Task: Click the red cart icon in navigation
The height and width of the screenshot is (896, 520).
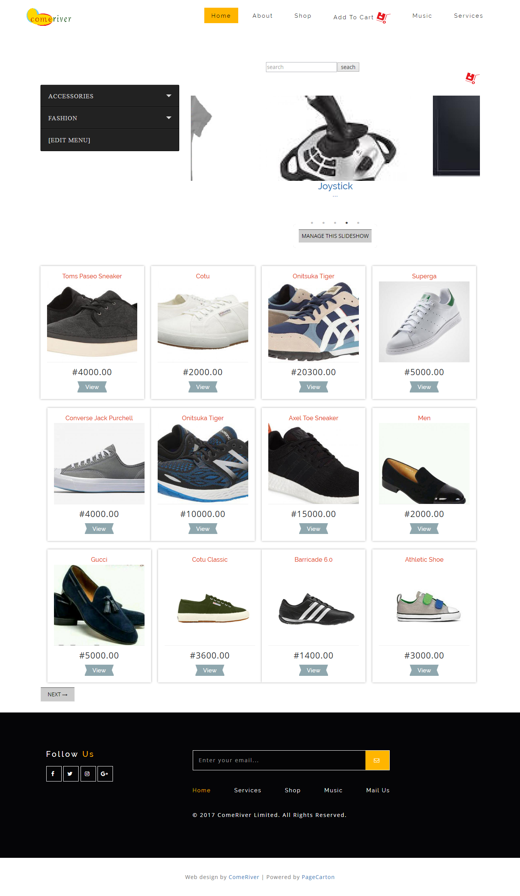Action: [383, 17]
